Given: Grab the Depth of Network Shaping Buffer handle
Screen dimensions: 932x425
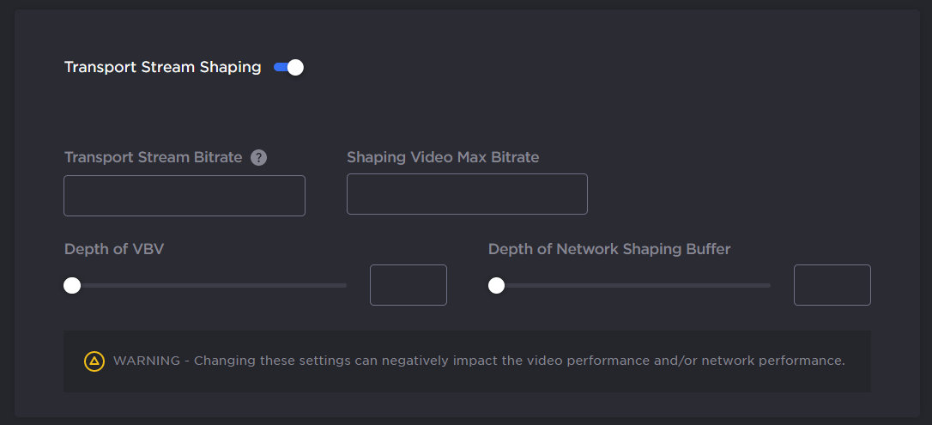Looking at the screenshot, I should click(496, 285).
